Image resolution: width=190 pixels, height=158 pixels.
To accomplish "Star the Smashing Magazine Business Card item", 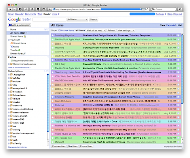I will pos(53,36).
